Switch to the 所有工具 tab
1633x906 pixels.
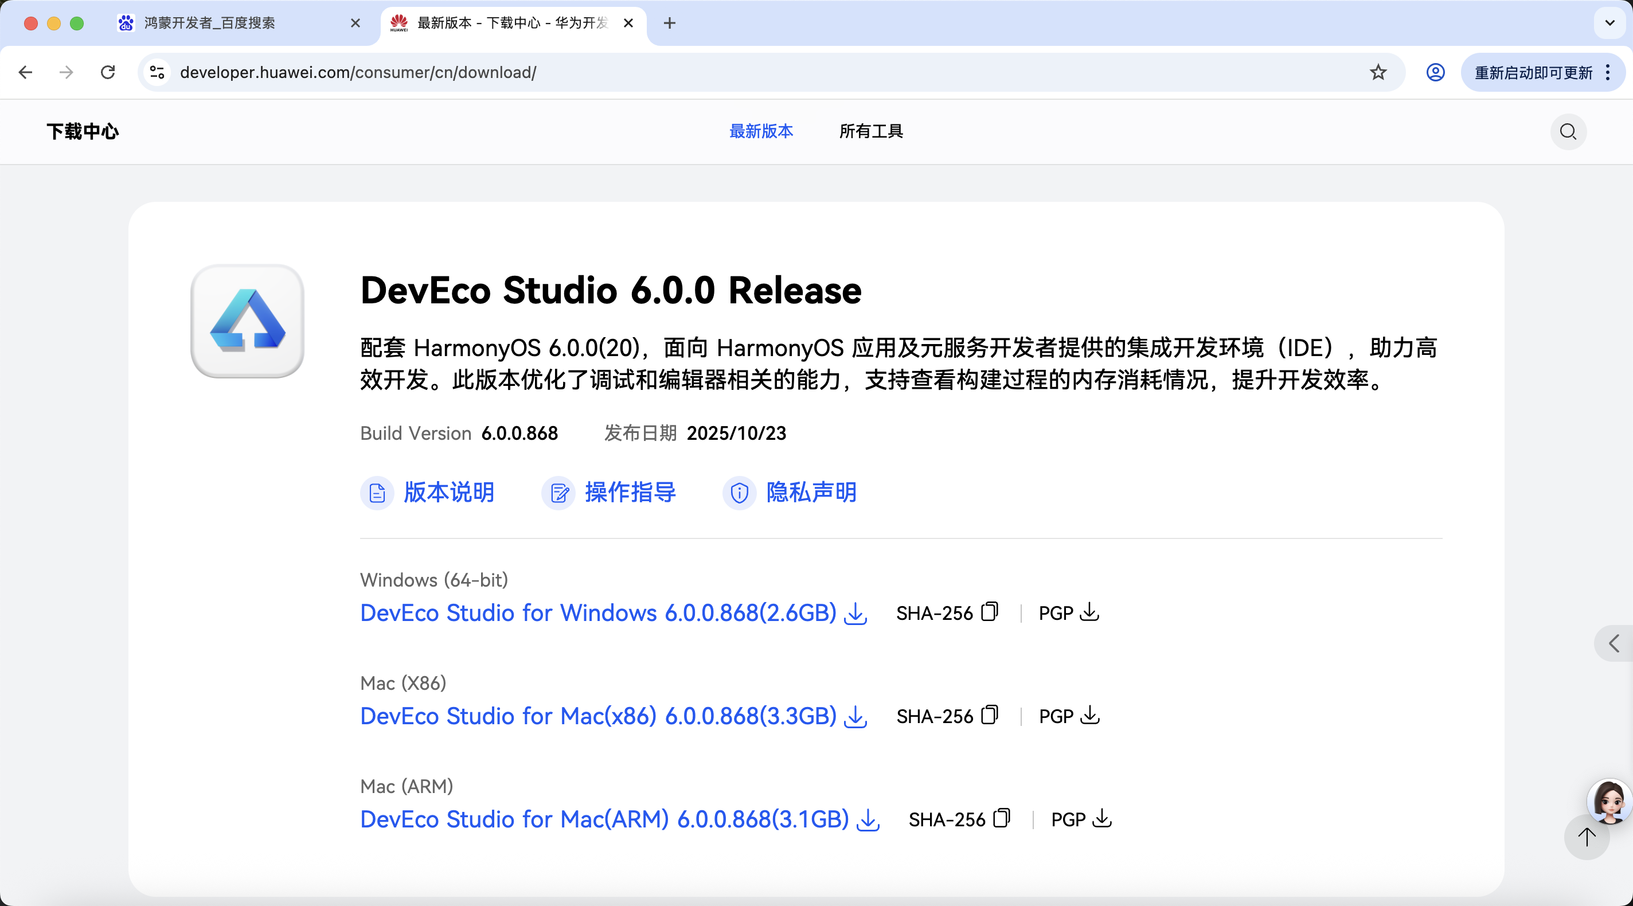tap(870, 131)
